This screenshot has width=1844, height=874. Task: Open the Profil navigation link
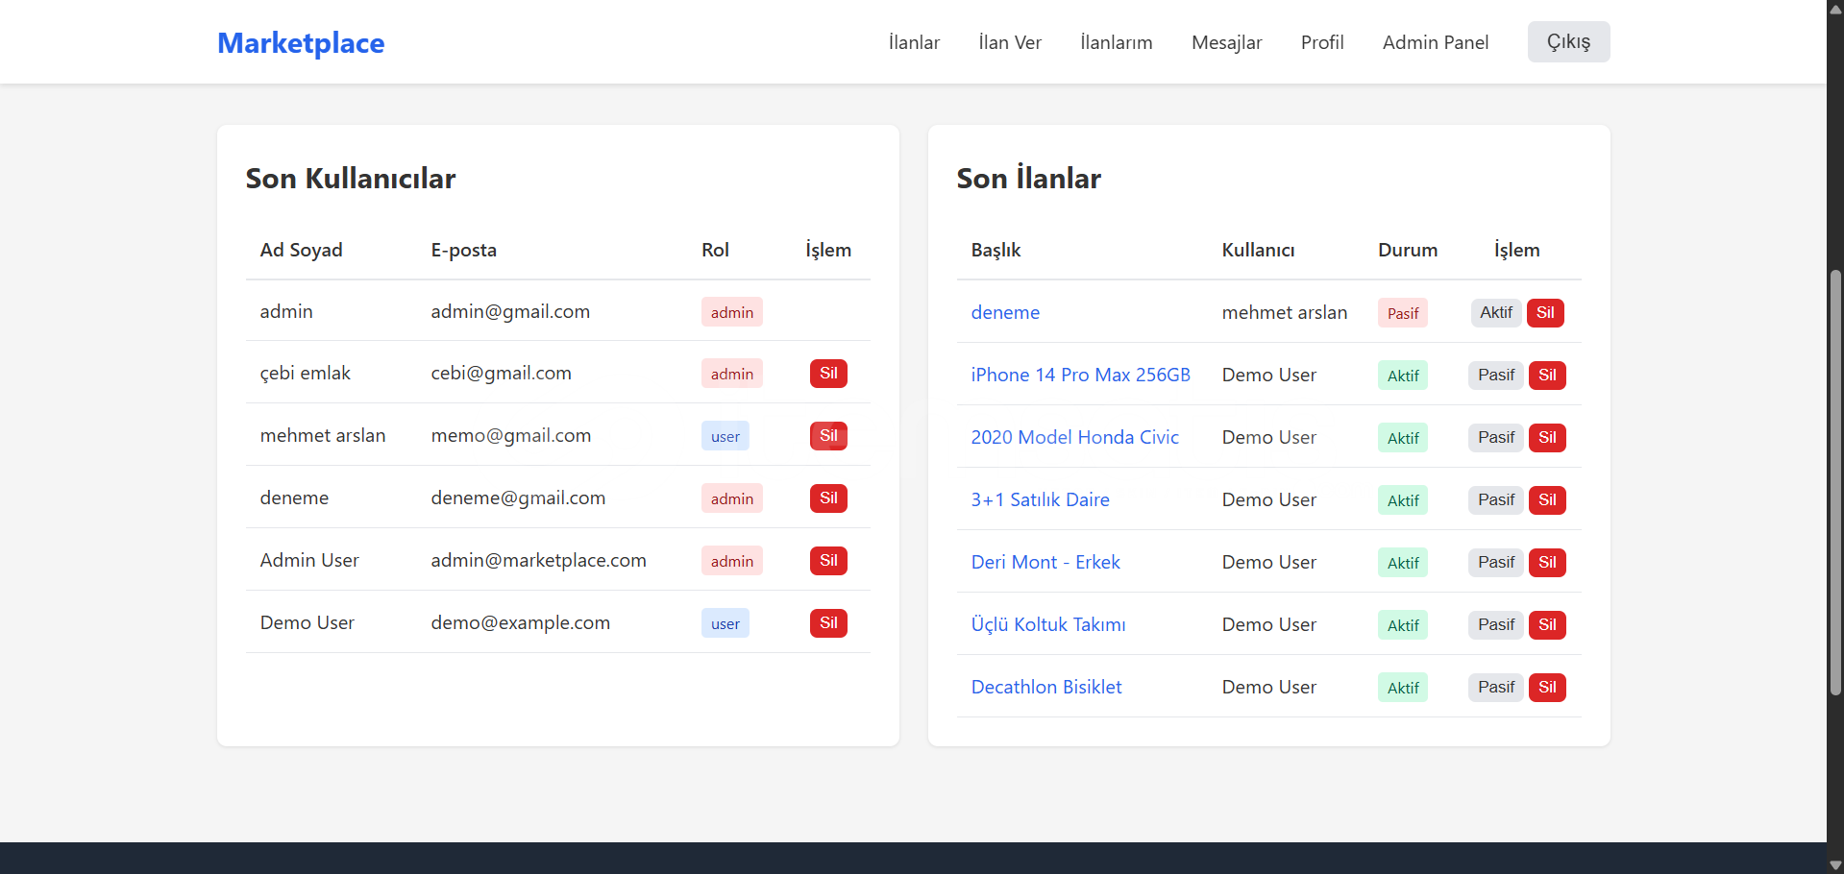(1321, 42)
